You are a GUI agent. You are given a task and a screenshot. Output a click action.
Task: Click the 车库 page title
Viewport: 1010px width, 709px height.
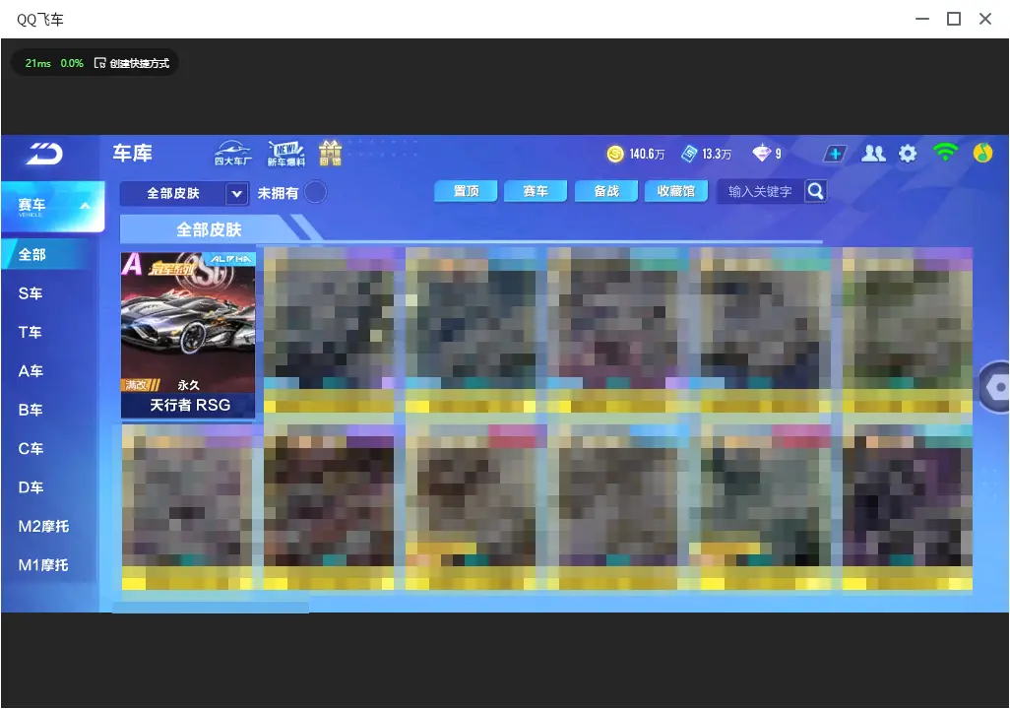[x=132, y=154]
